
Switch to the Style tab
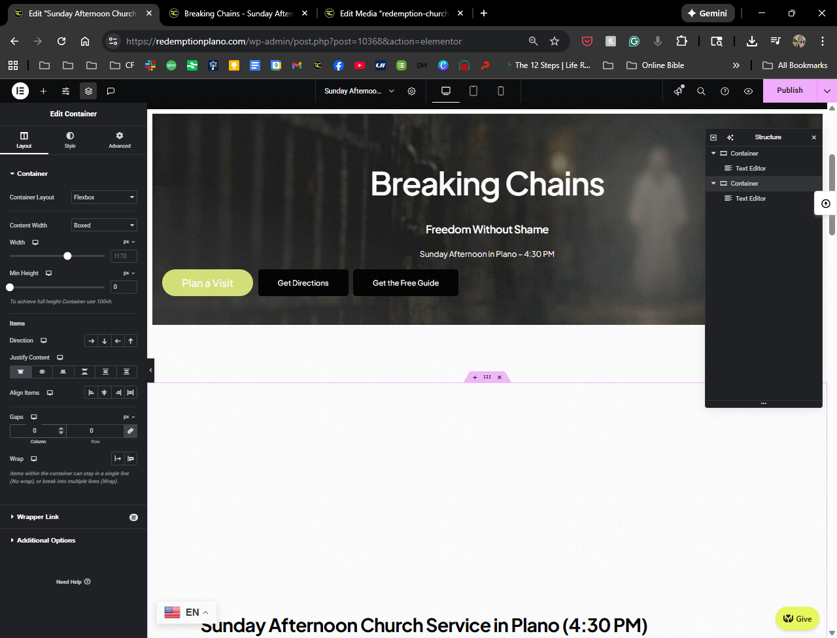tap(70, 140)
